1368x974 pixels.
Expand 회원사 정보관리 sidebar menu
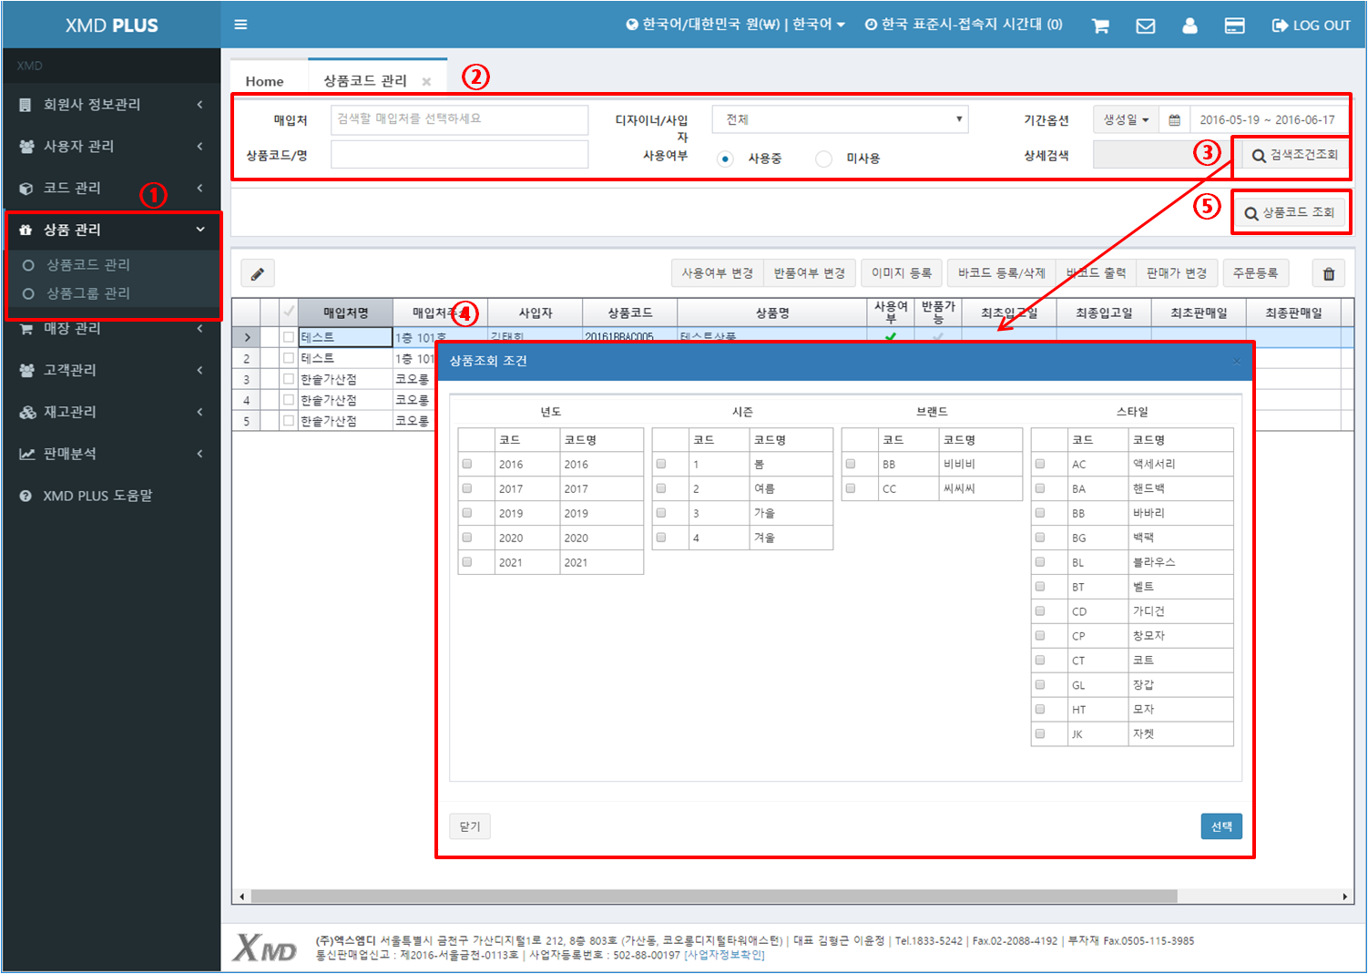111,105
